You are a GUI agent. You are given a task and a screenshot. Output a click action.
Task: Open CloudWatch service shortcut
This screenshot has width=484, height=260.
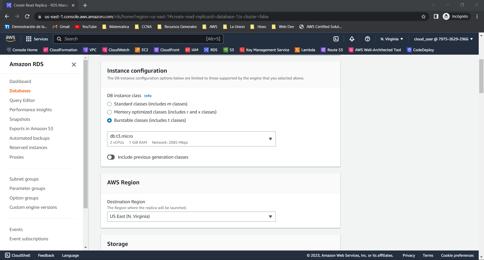116,50
